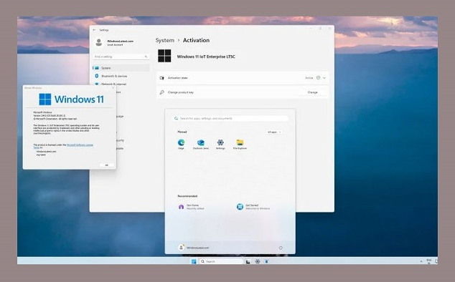Open Get Started in Recommended section
Screen dimensions: 455x282
coord(253,207)
